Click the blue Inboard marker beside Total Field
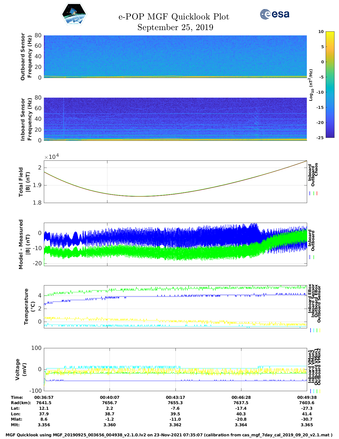This screenshot has width=339, height=439. click(310, 193)
